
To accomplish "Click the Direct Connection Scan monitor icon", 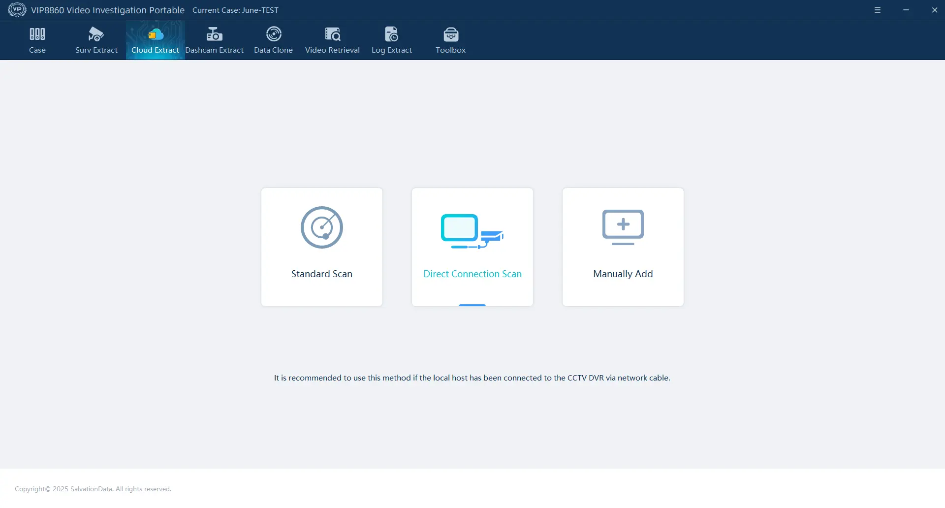I will tap(472, 231).
